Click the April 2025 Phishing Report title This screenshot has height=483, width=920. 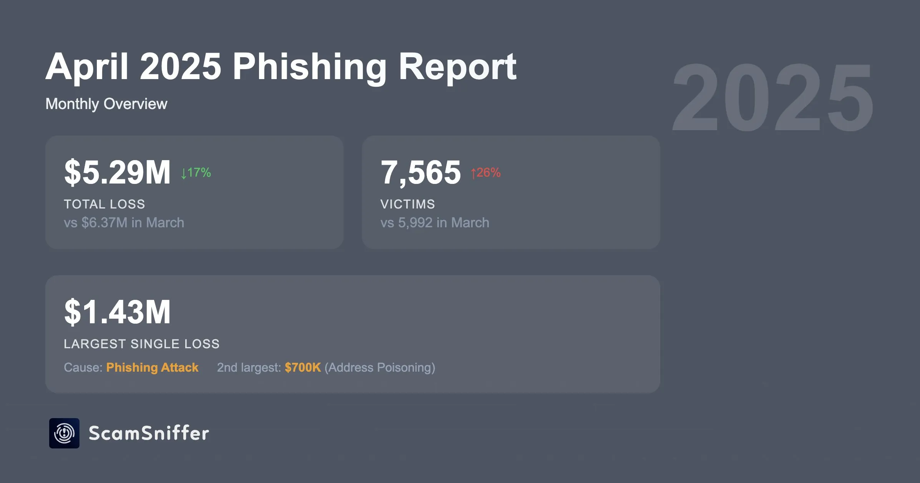coord(281,67)
